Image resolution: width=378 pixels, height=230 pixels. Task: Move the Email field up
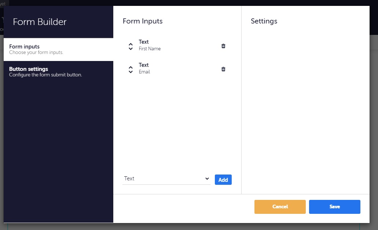131,67
